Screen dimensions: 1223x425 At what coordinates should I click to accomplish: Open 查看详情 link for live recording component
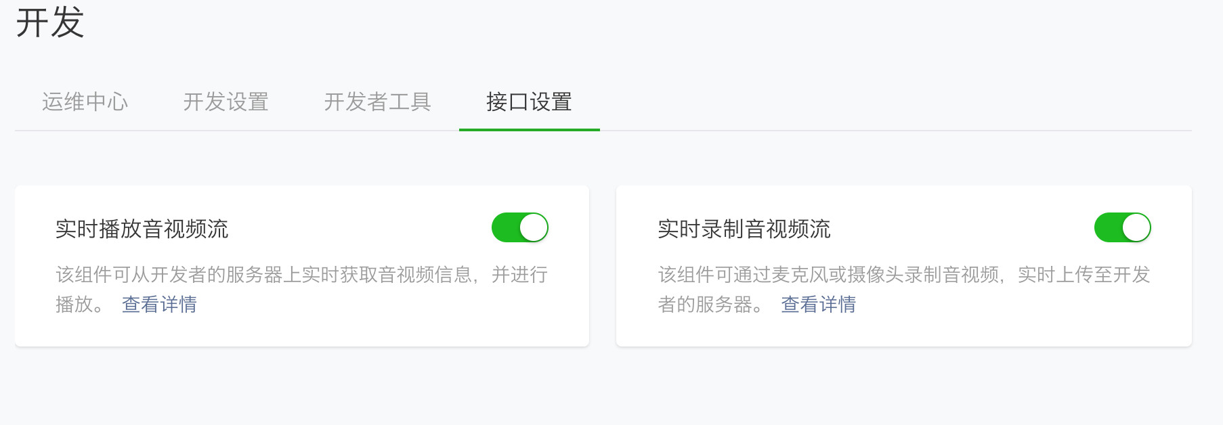[x=818, y=305]
